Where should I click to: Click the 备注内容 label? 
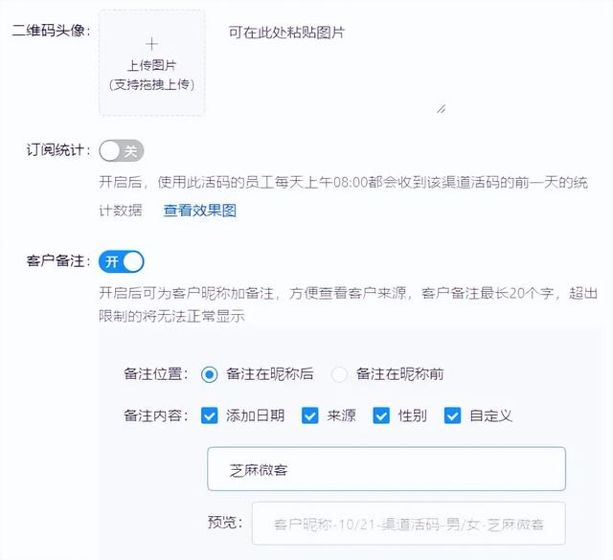[157, 415]
